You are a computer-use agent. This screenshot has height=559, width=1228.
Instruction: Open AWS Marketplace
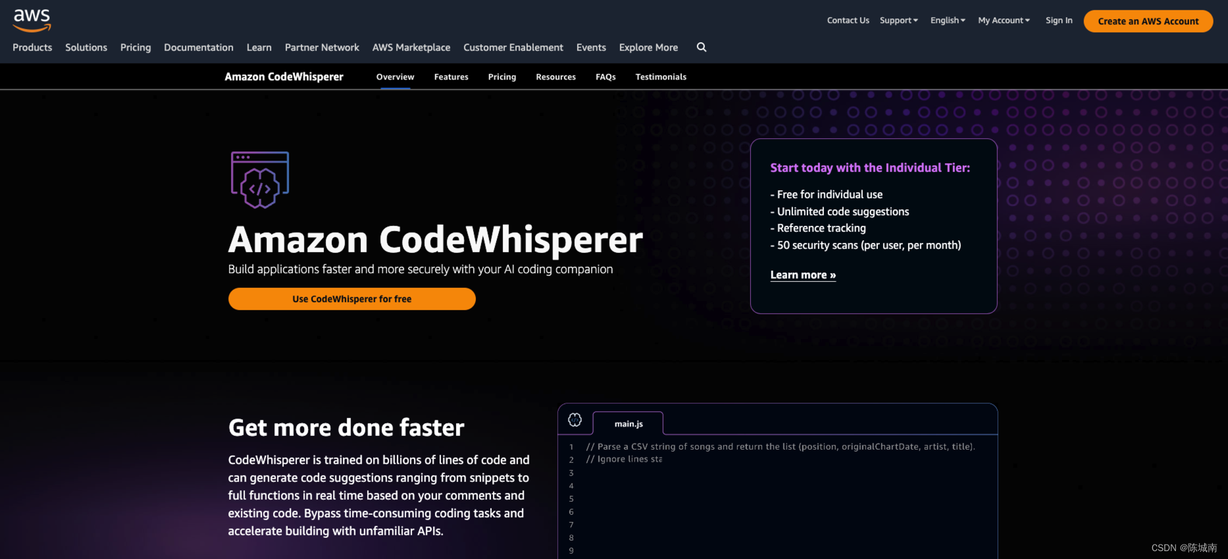[411, 47]
